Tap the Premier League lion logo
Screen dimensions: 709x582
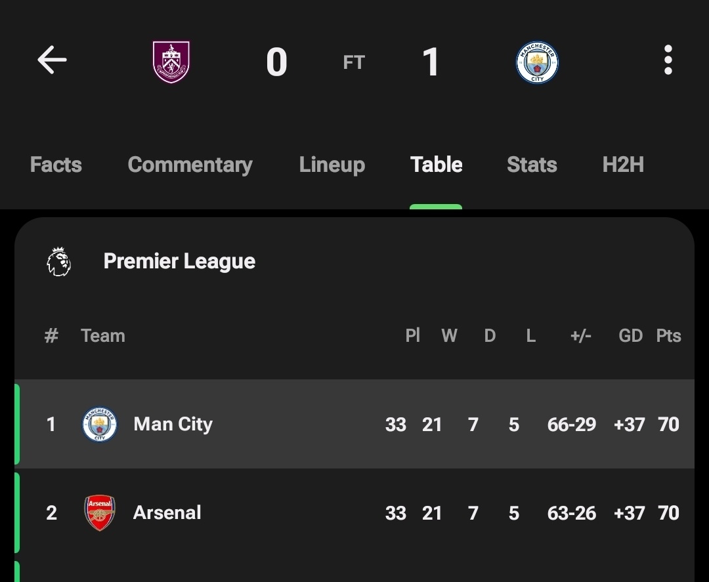pos(59,262)
